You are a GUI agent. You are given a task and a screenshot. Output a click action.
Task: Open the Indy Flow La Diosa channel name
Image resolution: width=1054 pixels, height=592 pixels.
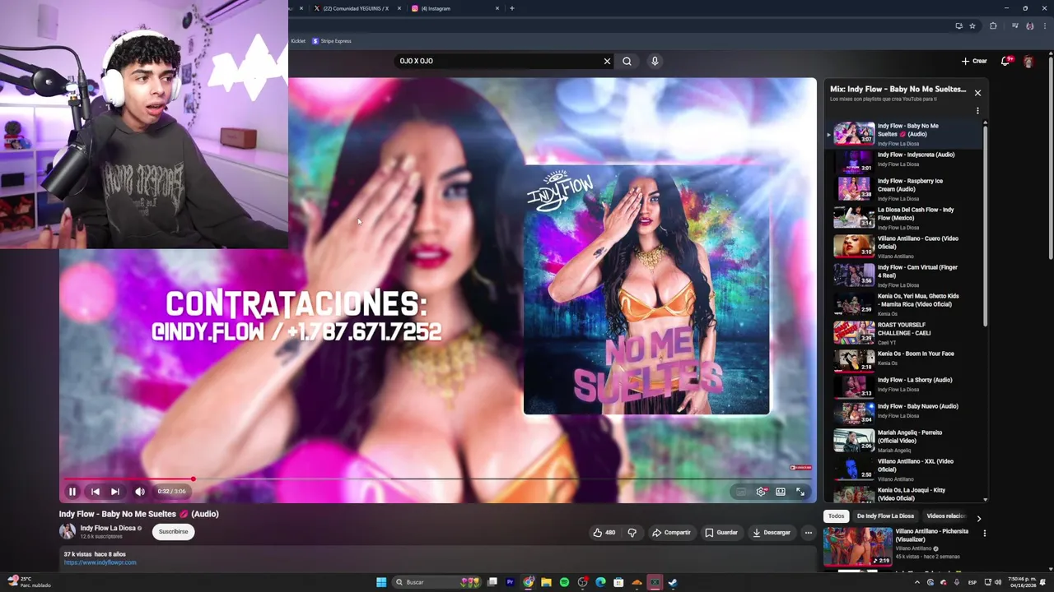click(x=108, y=528)
